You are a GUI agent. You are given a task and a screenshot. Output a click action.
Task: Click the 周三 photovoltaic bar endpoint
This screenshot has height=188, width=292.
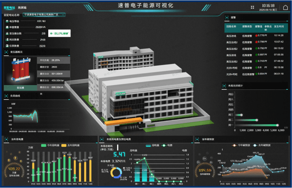point(241,115)
